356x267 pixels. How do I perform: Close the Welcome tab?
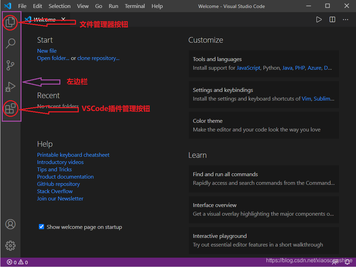click(x=63, y=19)
